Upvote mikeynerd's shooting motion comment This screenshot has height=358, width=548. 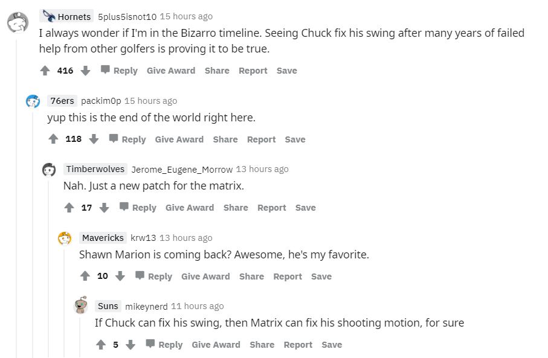[x=101, y=345]
